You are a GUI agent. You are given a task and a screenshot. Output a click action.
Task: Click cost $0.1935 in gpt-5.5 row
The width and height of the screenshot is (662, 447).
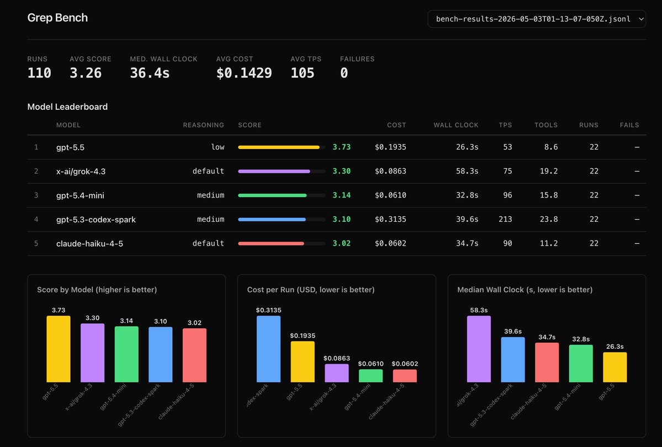point(390,147)
